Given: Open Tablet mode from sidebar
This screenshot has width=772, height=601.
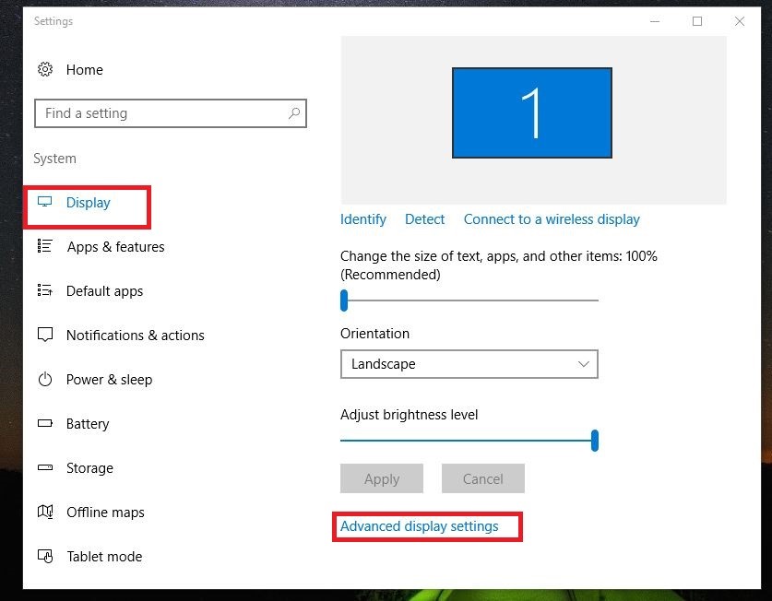Looking at the screenshot, I should click(x=104, y=556).
